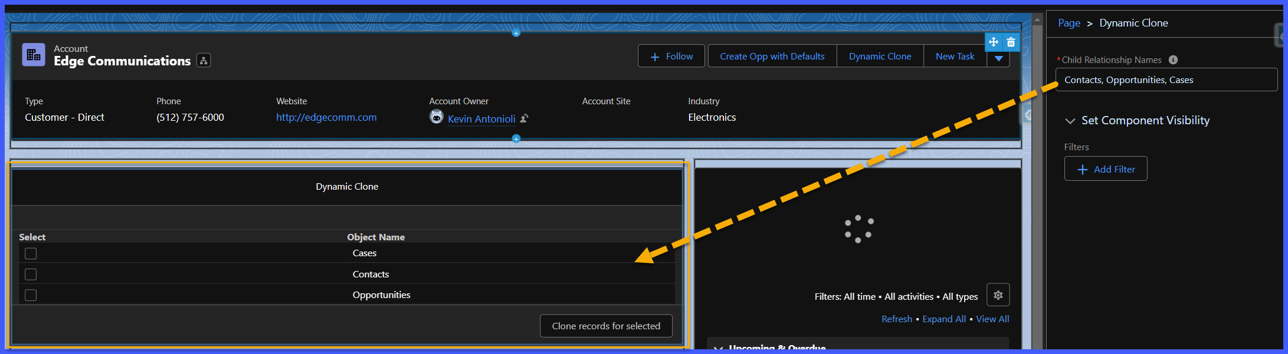Viewport: 1288px width, 354px height.
Task: Click Clone records for selected button
Action: (x=606, y=326)
